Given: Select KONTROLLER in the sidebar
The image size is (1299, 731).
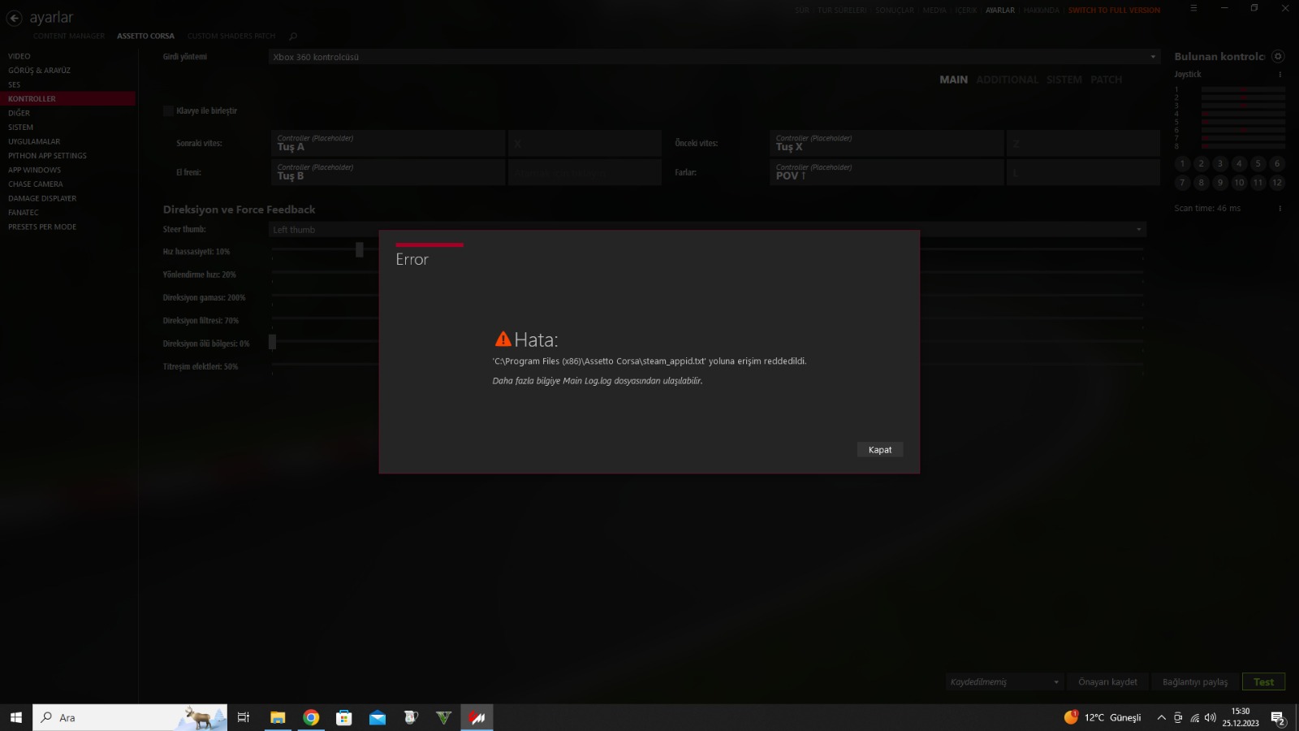Looking at the screenshot, I should [68, 99].
